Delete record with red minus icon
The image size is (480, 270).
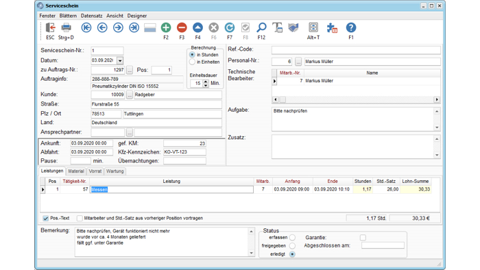[182, 28]
